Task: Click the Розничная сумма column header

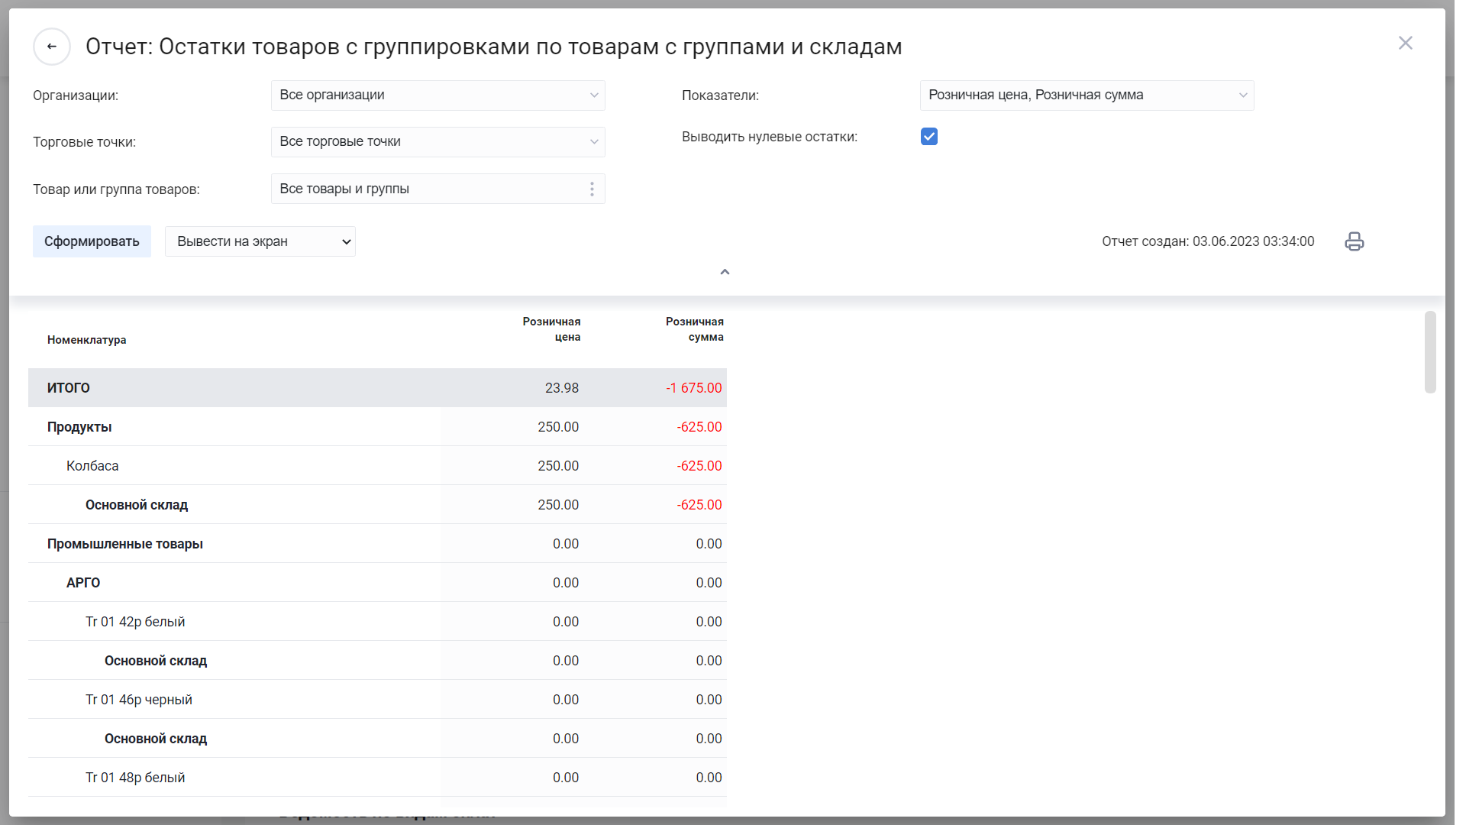Action: 693,329
